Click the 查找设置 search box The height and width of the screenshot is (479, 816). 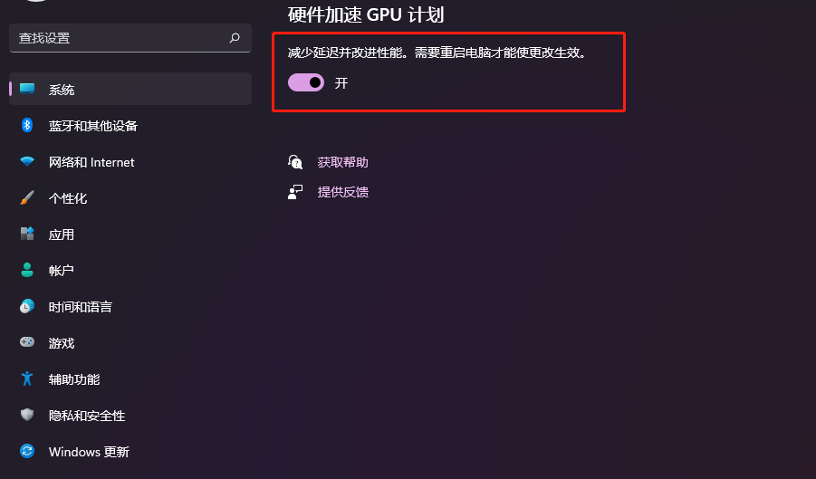point(130,38)
